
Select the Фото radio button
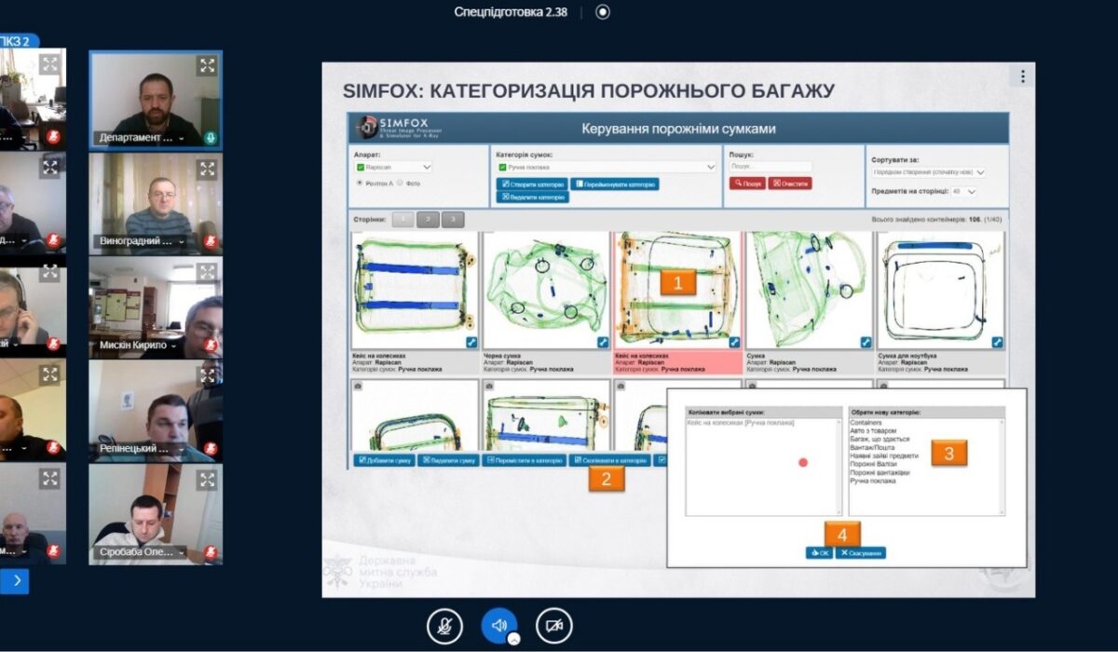pyautogui.click(x=401, y=183)
